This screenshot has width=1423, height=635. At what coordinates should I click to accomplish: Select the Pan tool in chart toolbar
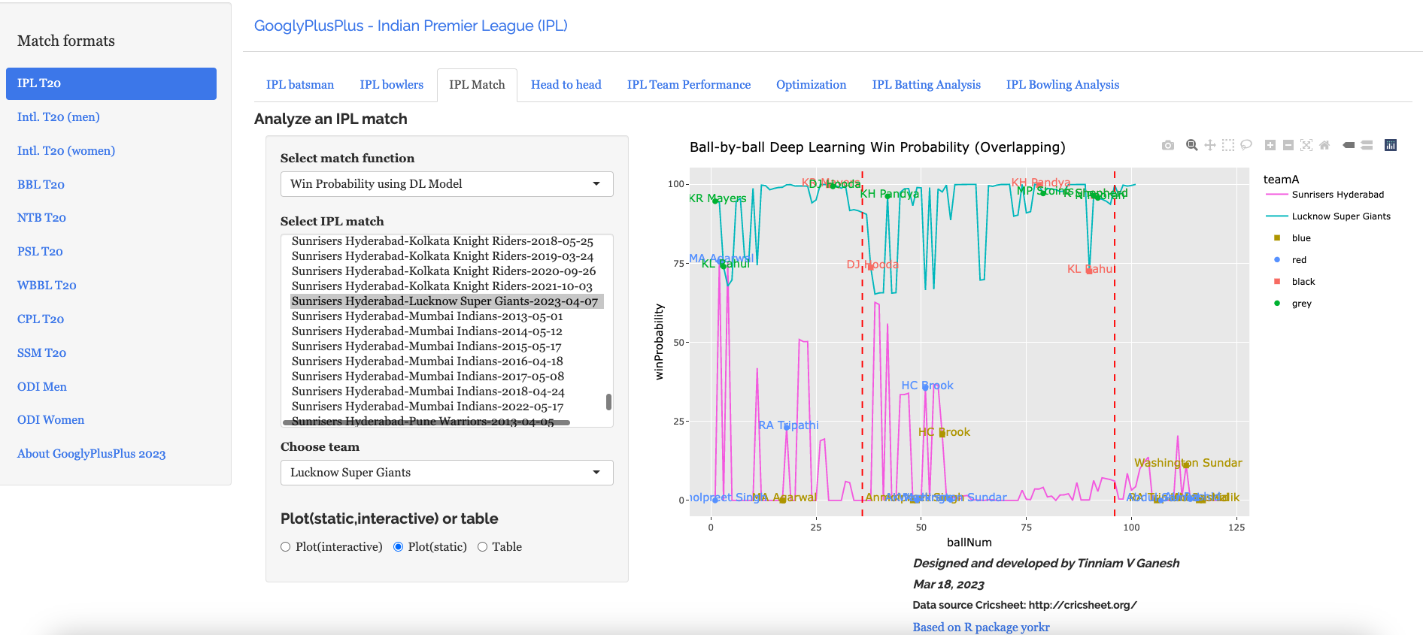tap(1209, 145)
